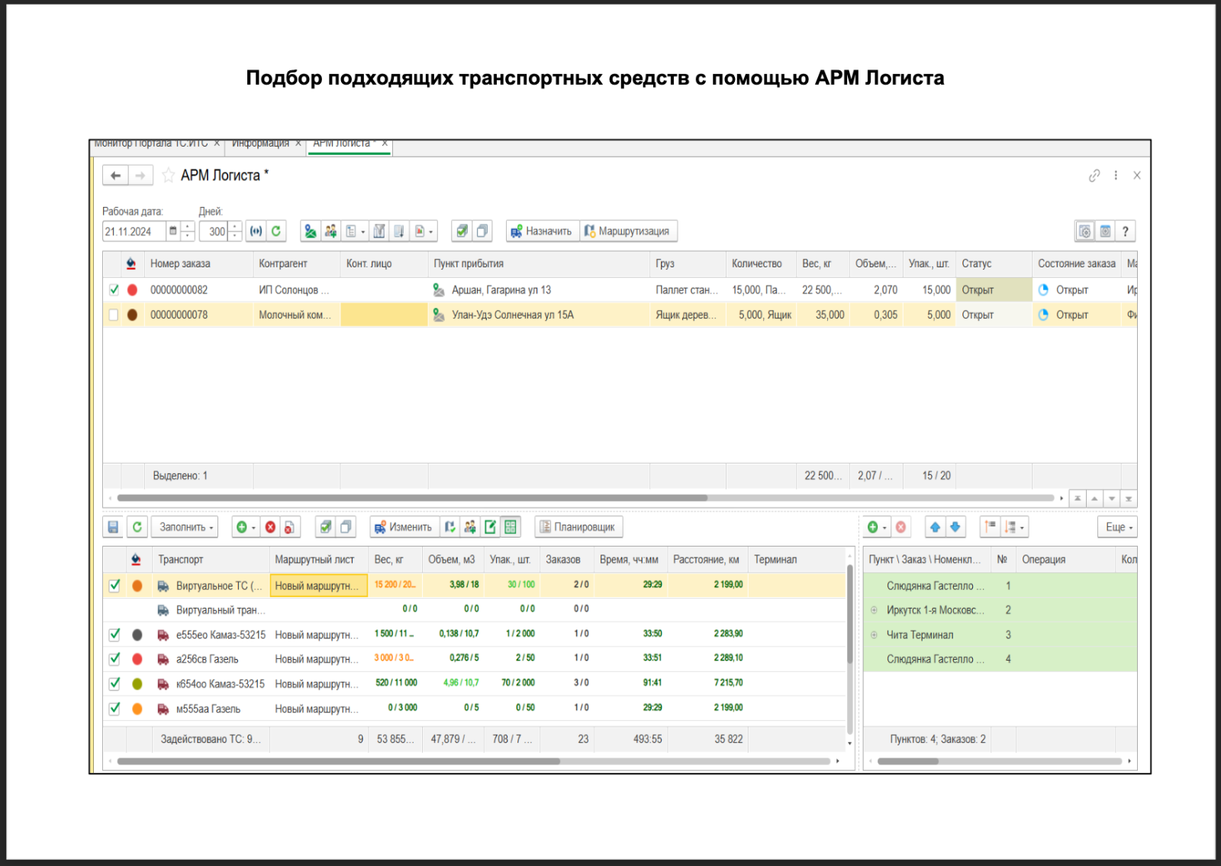Click the red delete icon in the transport toolbar

coord(270,527)
